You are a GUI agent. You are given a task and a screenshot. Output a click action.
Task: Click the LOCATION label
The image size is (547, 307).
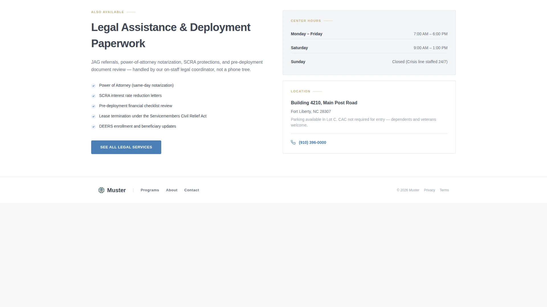click(x=301, y=91)
